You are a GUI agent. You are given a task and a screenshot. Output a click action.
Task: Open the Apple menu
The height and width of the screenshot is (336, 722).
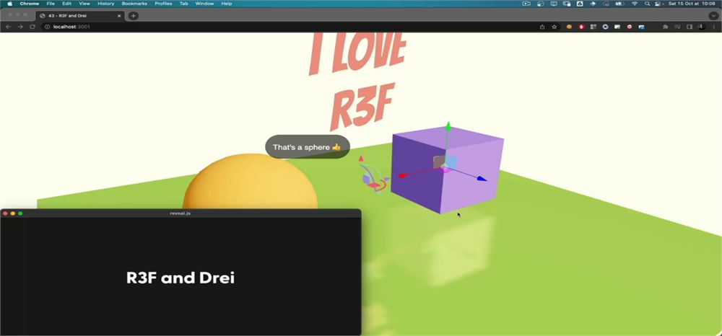(x=9, y=4)
